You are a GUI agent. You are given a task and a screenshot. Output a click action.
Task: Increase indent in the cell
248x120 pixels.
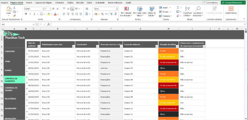pos(81,14)
